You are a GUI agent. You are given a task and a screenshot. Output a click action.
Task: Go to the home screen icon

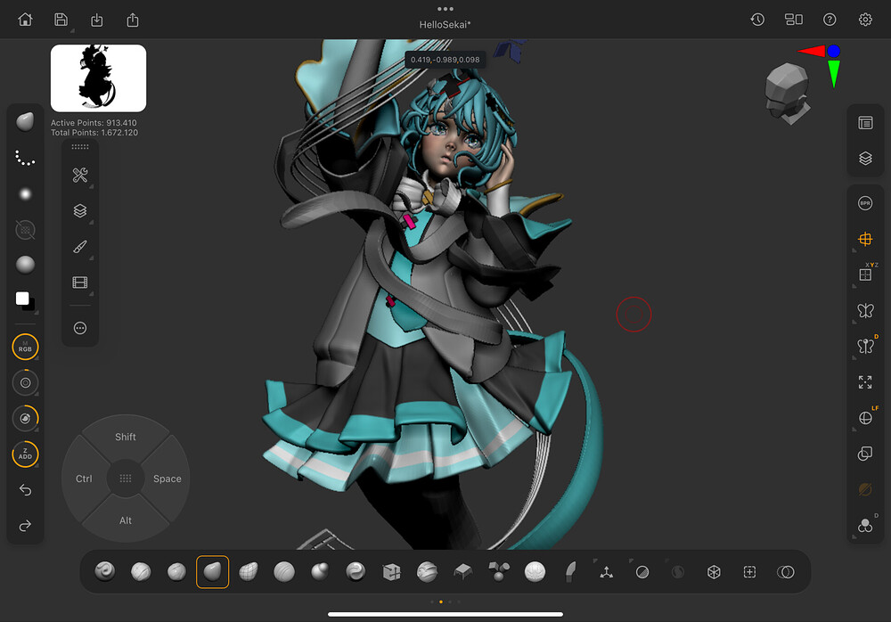point(25,20)
